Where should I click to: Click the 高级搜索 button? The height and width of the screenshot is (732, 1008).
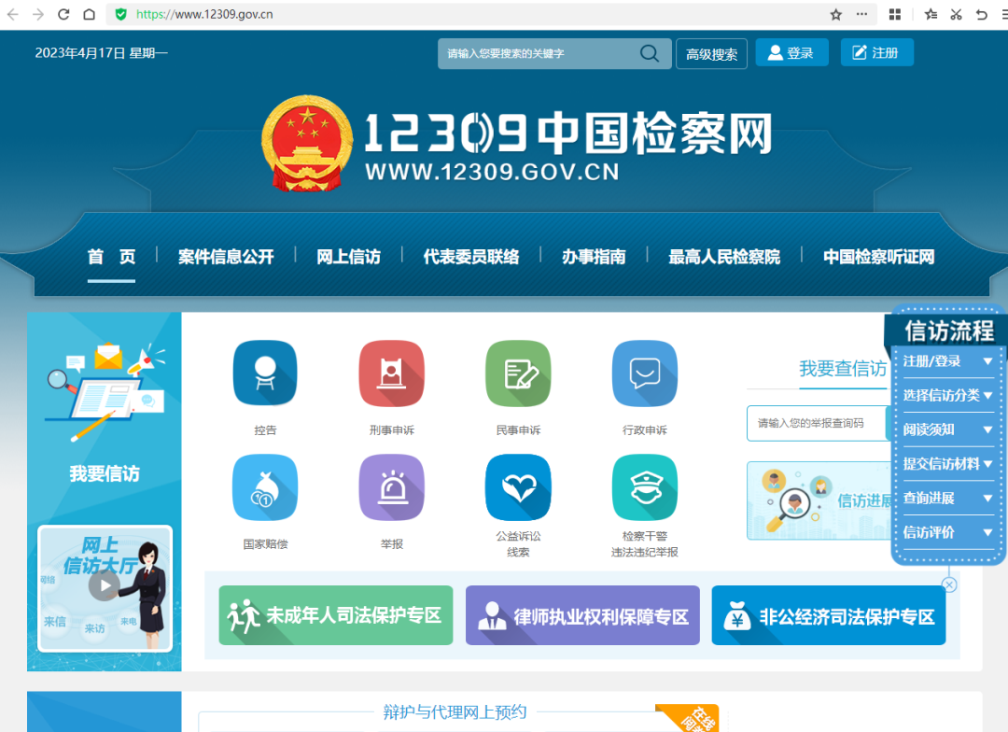(x=711, y=53)
